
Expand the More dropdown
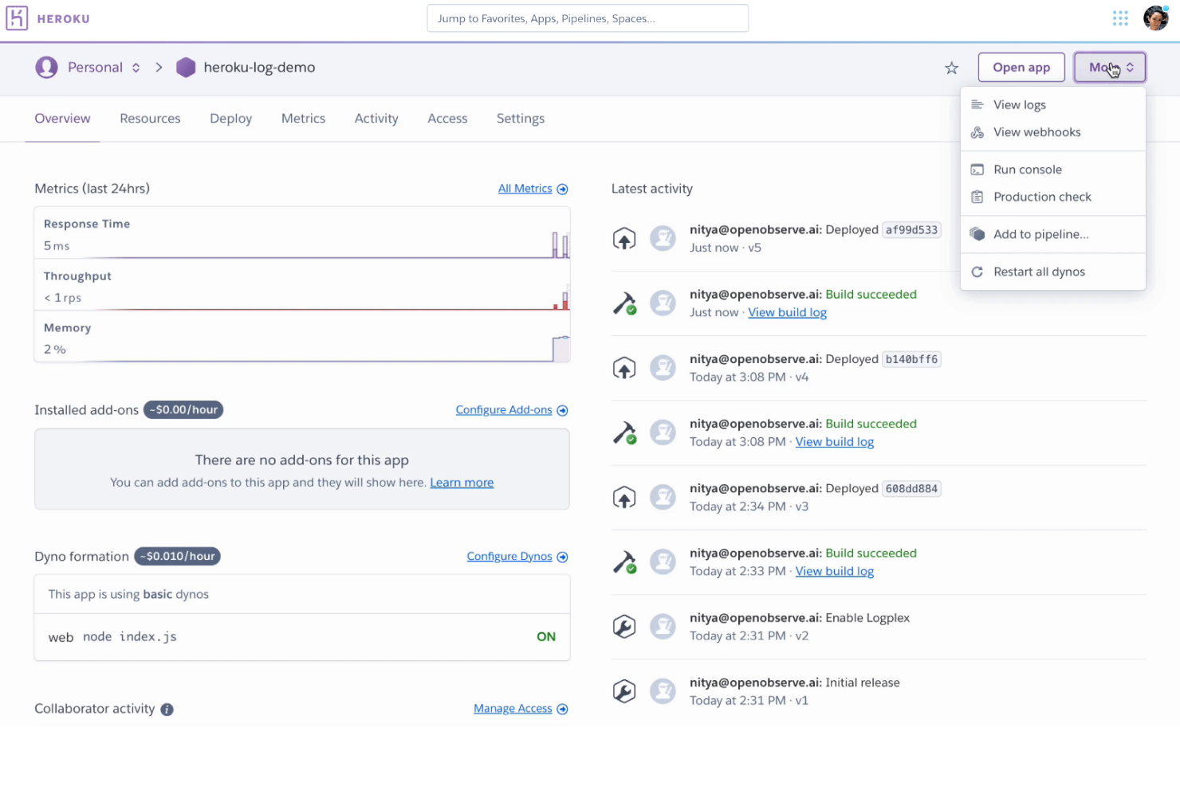tap(1109, 67)
